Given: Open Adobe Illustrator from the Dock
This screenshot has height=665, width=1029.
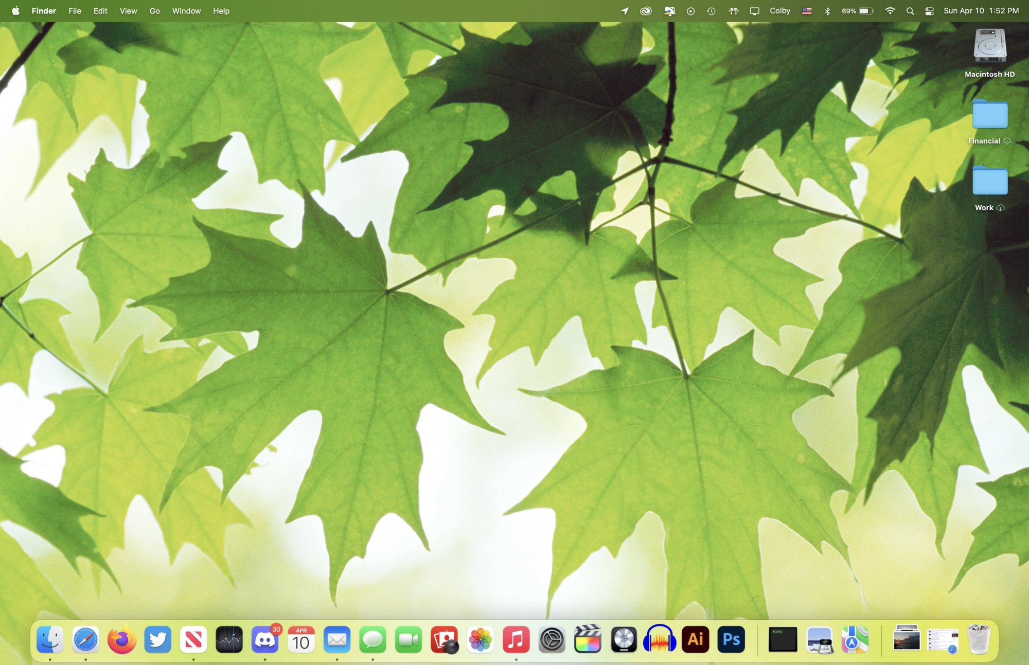Looking at the screenshot, I should point(695,639).
